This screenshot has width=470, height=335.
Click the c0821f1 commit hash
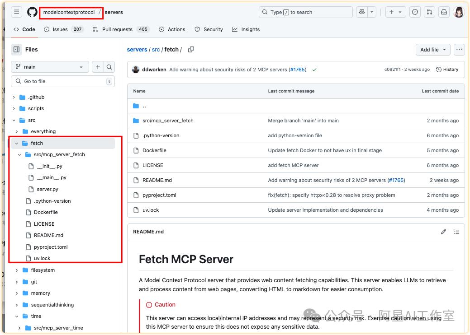(x=392, y=70)
